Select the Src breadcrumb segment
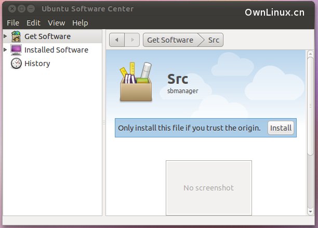318x228 pixels. pos(214,40)
